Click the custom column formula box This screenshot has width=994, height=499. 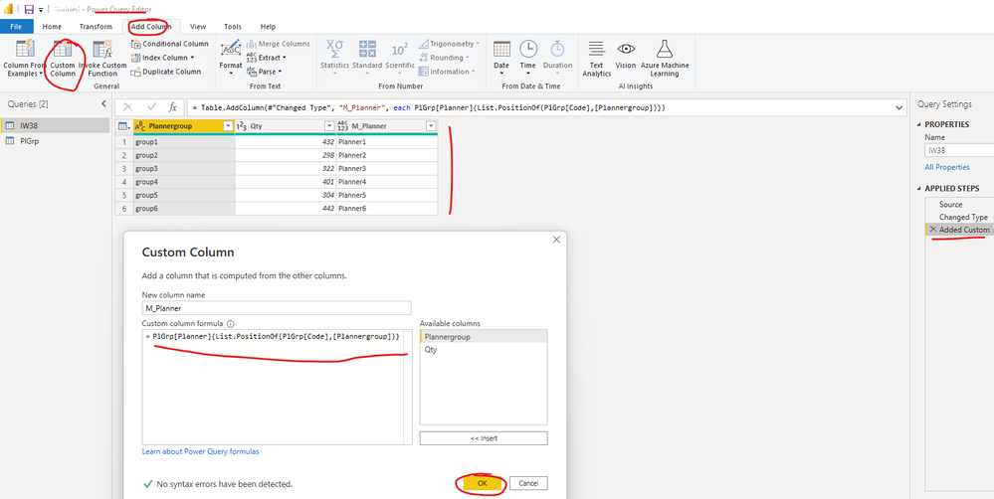[277, 387]
